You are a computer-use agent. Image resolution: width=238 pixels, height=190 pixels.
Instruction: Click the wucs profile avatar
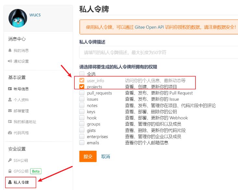(x=18, y=18)
